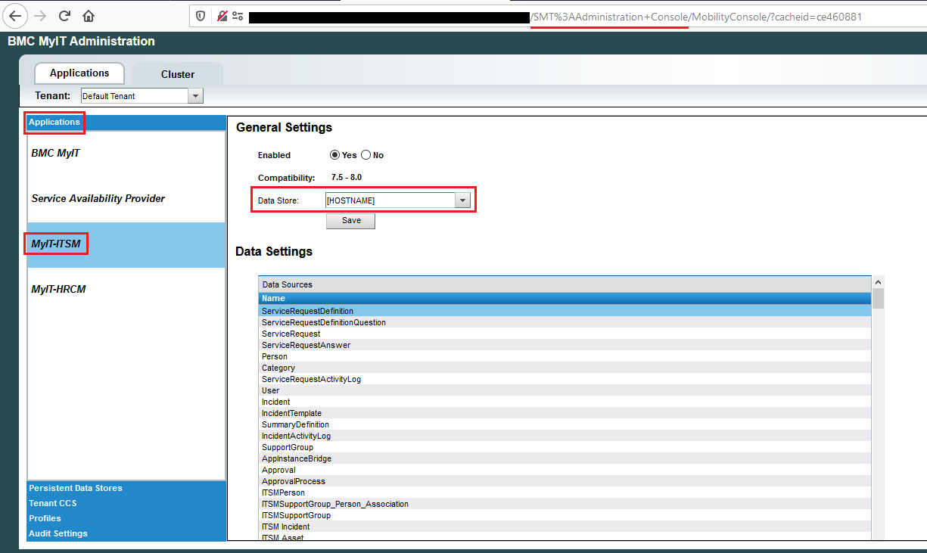Open the browser home icon

(89, 16)
